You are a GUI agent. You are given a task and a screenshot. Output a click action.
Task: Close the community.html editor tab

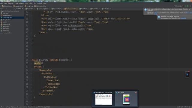[x=49, y=9]
